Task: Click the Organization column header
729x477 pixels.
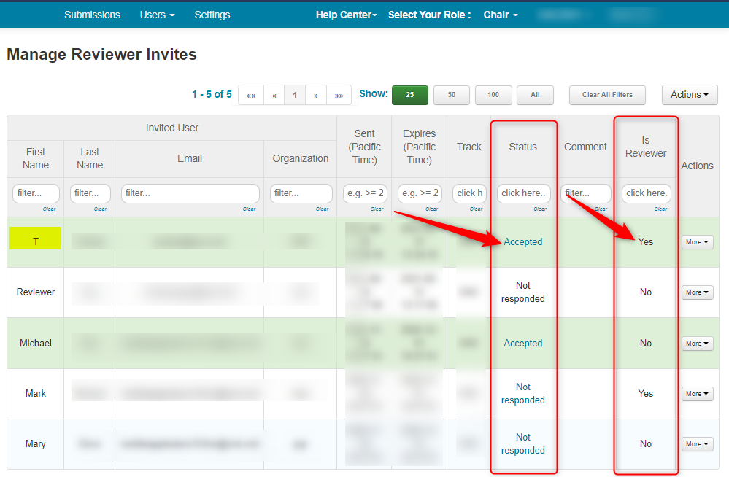Action: [x=301, y=158]
